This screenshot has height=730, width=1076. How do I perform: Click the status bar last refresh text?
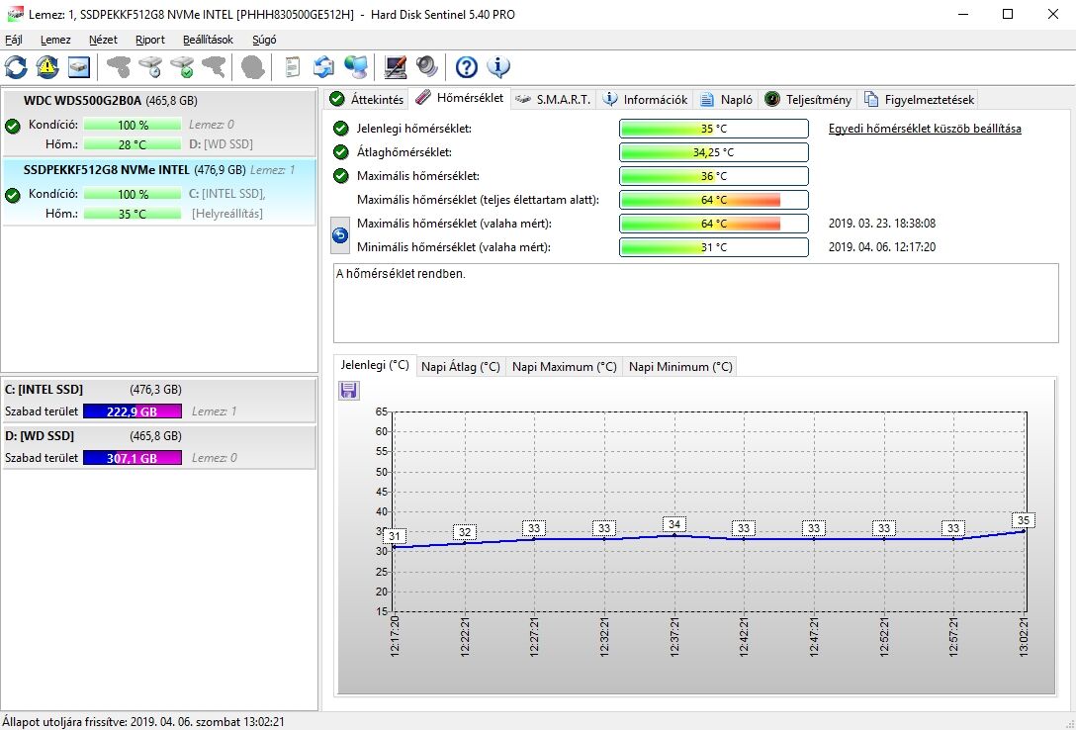point(142,722)
